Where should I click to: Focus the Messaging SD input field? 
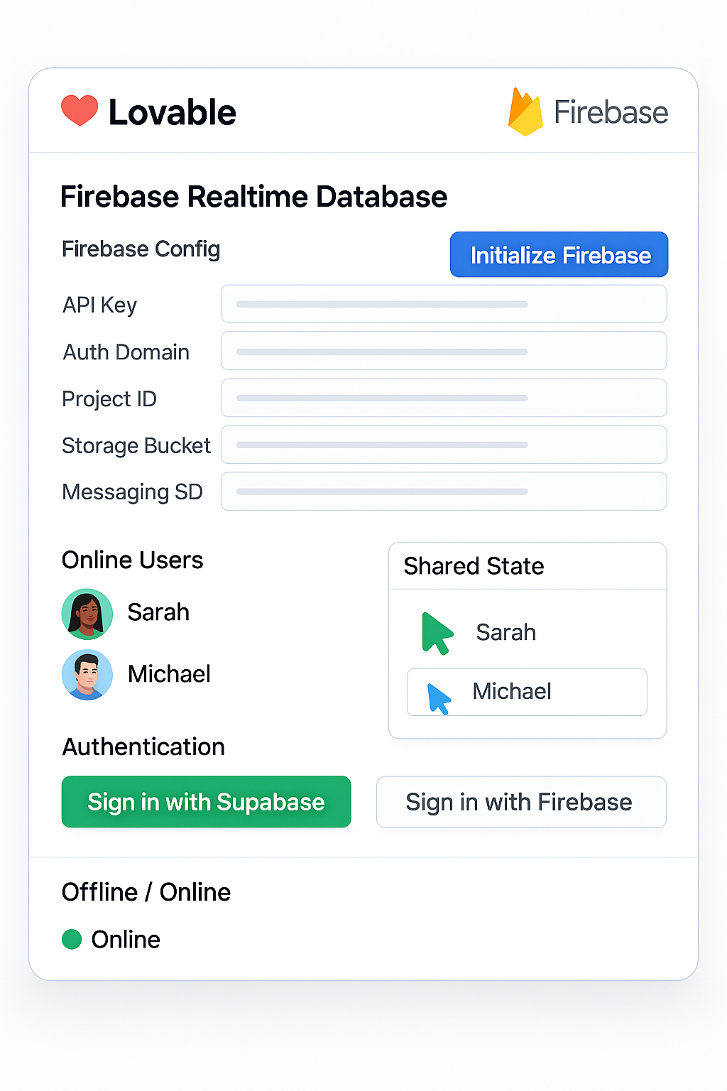click(x=444, y=492)
